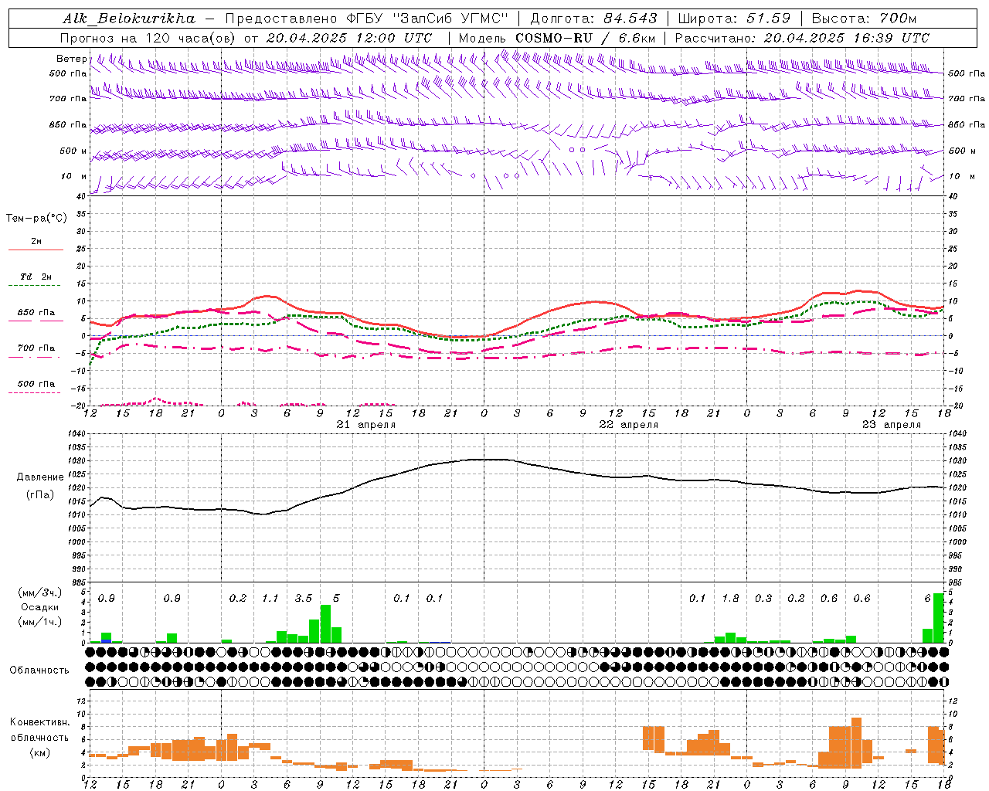The width and height of the screenshot is (989, 791).
Task: Click the Td 2м legend entry
Action: tap(36, 277)
